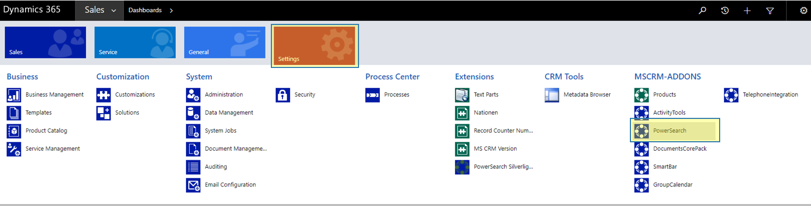Open recently viewed items clock icon
Image resolution: width=811 pixels, height=206 pixels.
(x=724, y=10)
